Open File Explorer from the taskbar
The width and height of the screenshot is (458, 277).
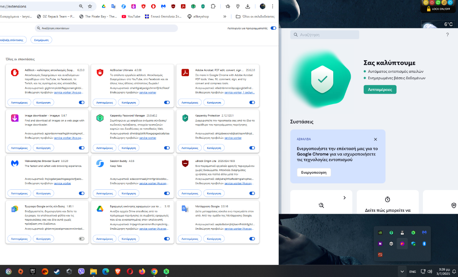pyautogui.click(x=94, y=271)
